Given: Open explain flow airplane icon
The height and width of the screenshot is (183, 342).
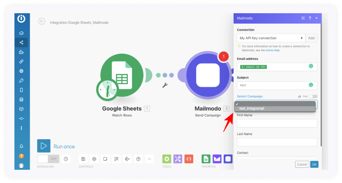Looking at the screenshot, I should coord(127,159).
